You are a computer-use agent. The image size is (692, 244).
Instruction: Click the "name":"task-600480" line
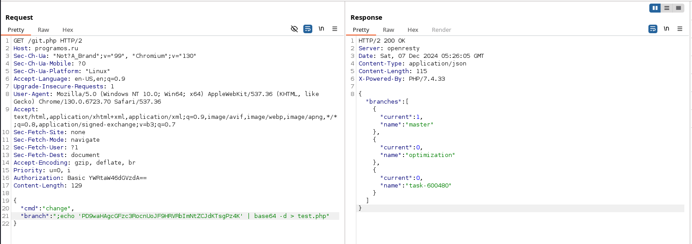[416, 185]
